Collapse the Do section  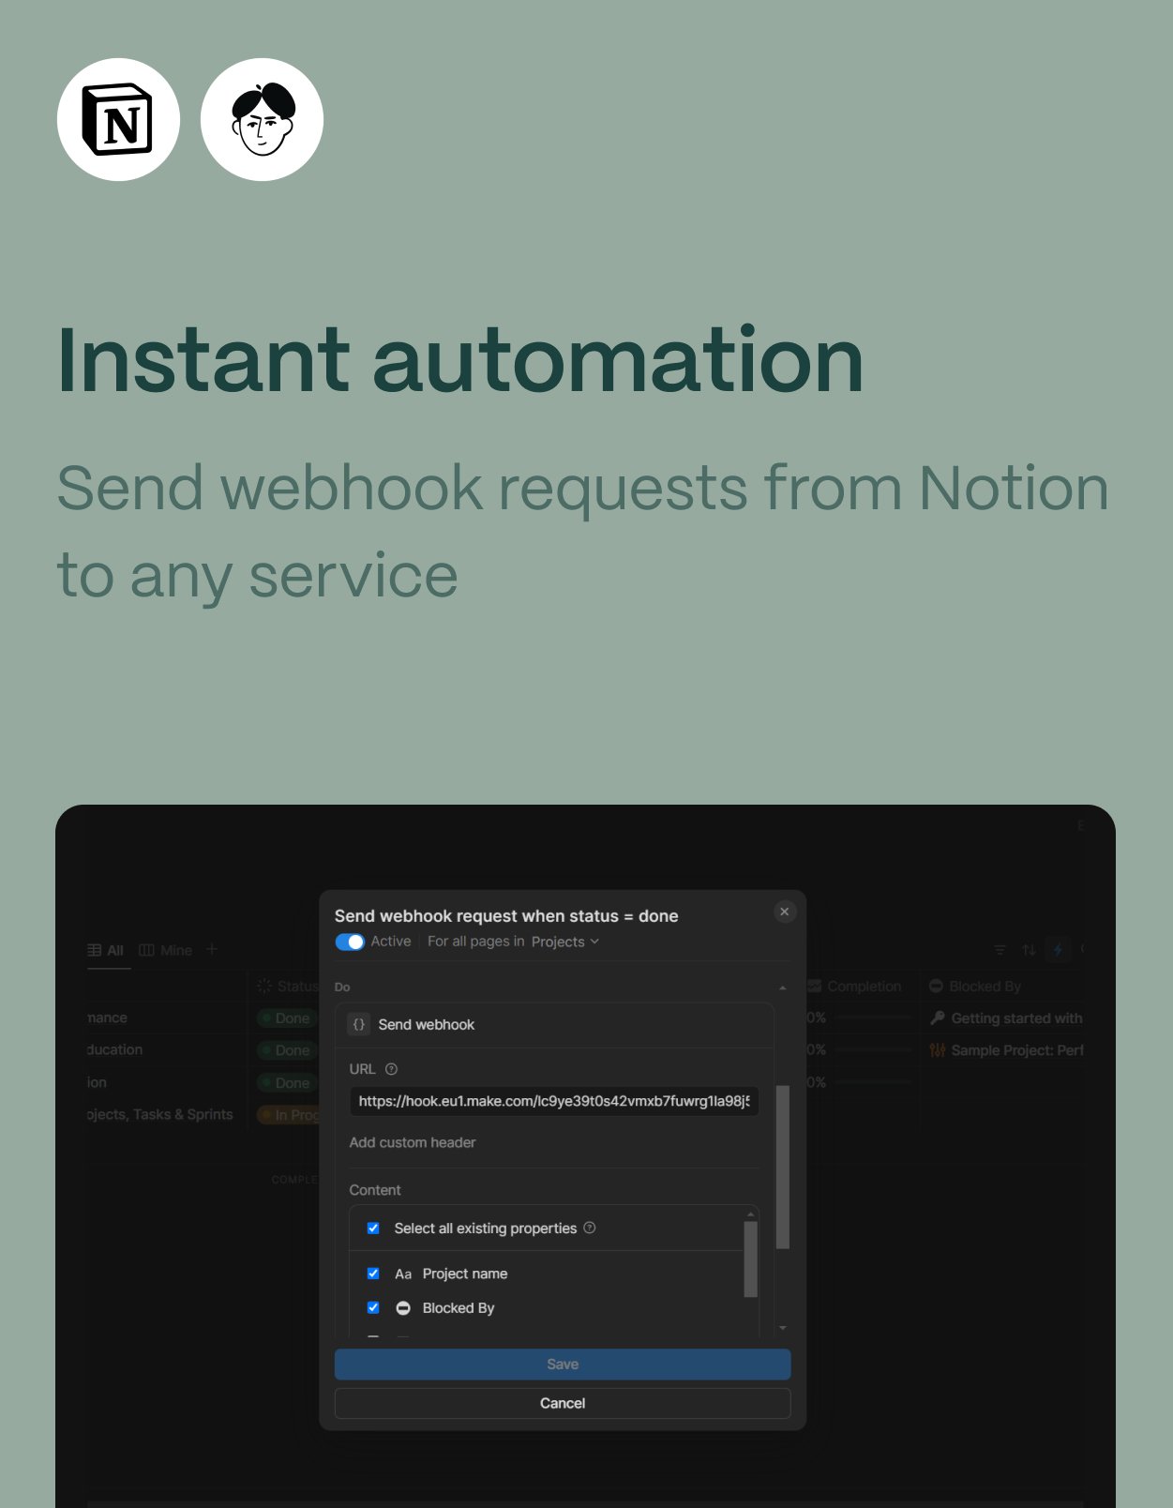(x=783, y=988)
